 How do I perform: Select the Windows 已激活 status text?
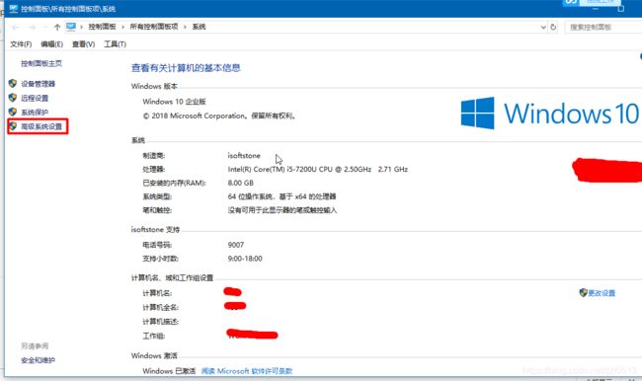(x=169, y=371)
